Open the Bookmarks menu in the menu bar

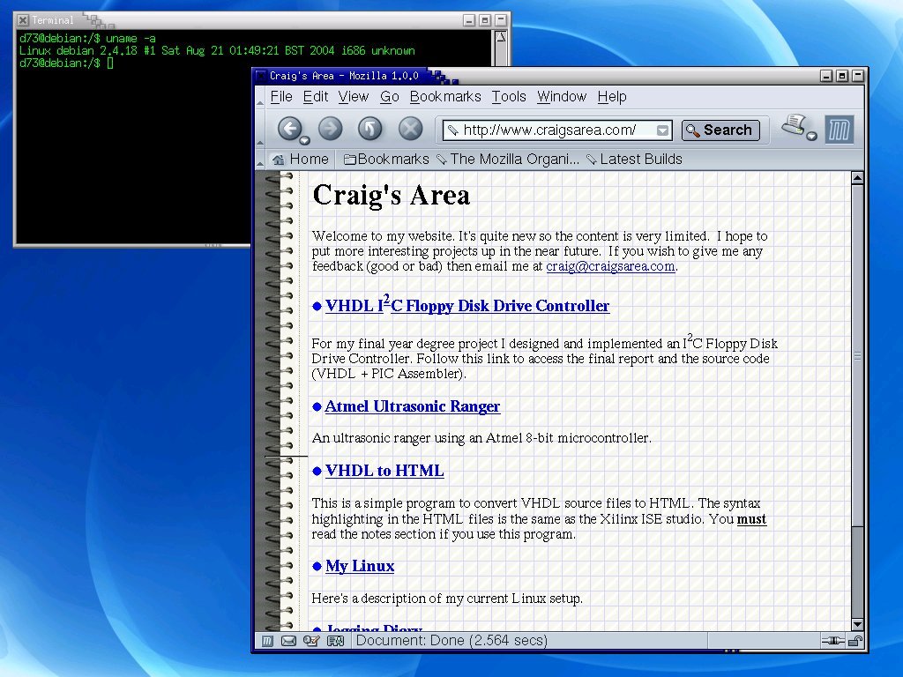point(445,97)
